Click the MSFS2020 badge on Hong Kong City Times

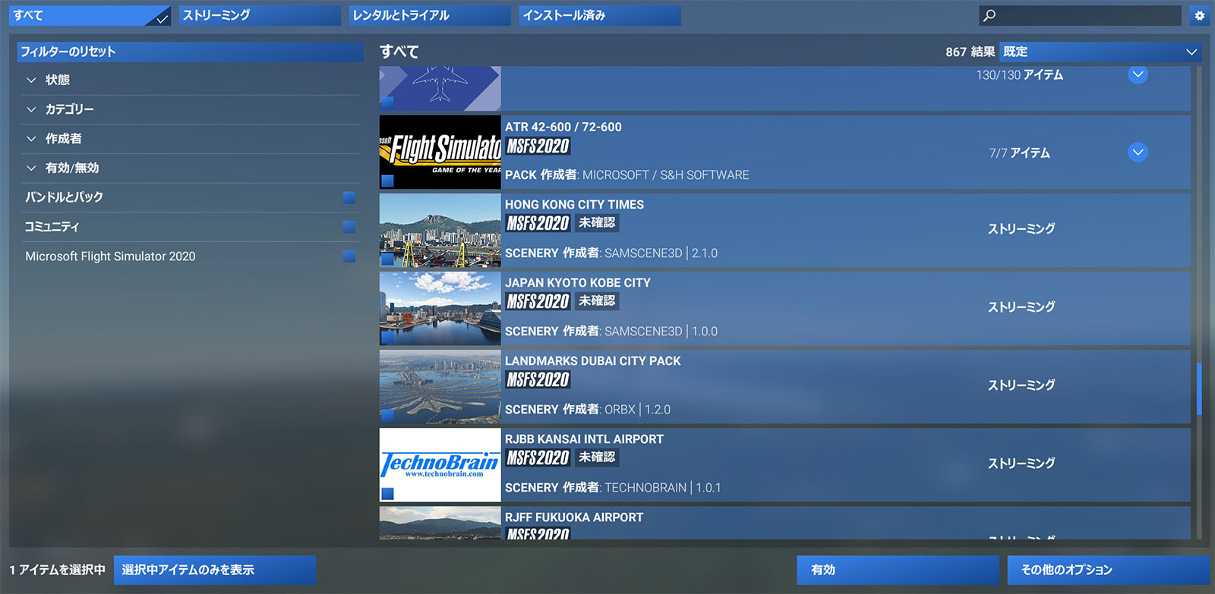[x=538, y=223]
